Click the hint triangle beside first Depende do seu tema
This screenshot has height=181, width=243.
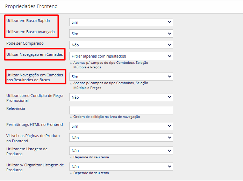tap(71, 158)
